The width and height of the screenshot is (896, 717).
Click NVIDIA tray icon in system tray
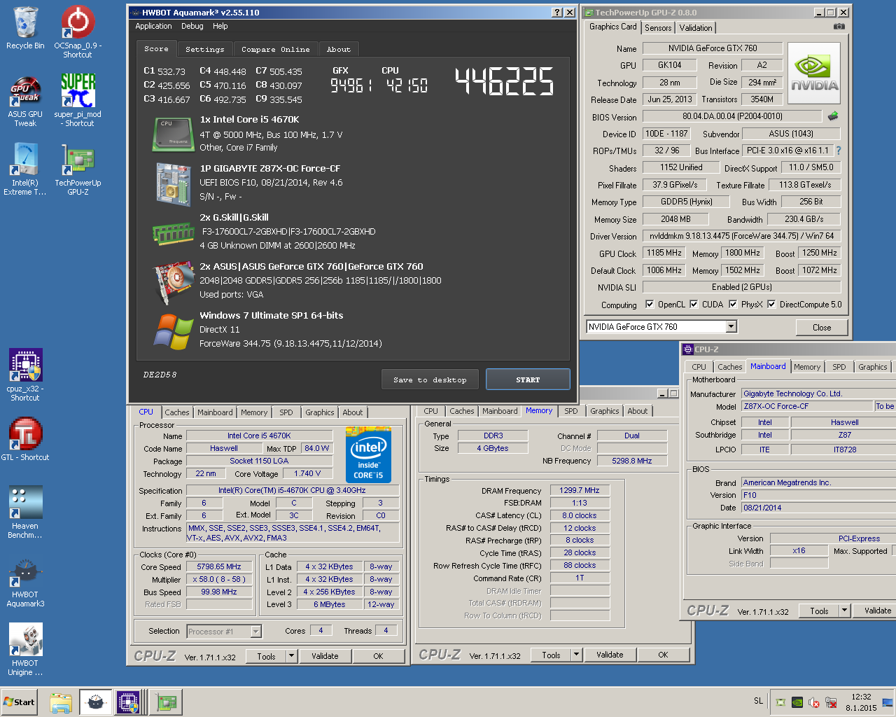pos(797,702)
